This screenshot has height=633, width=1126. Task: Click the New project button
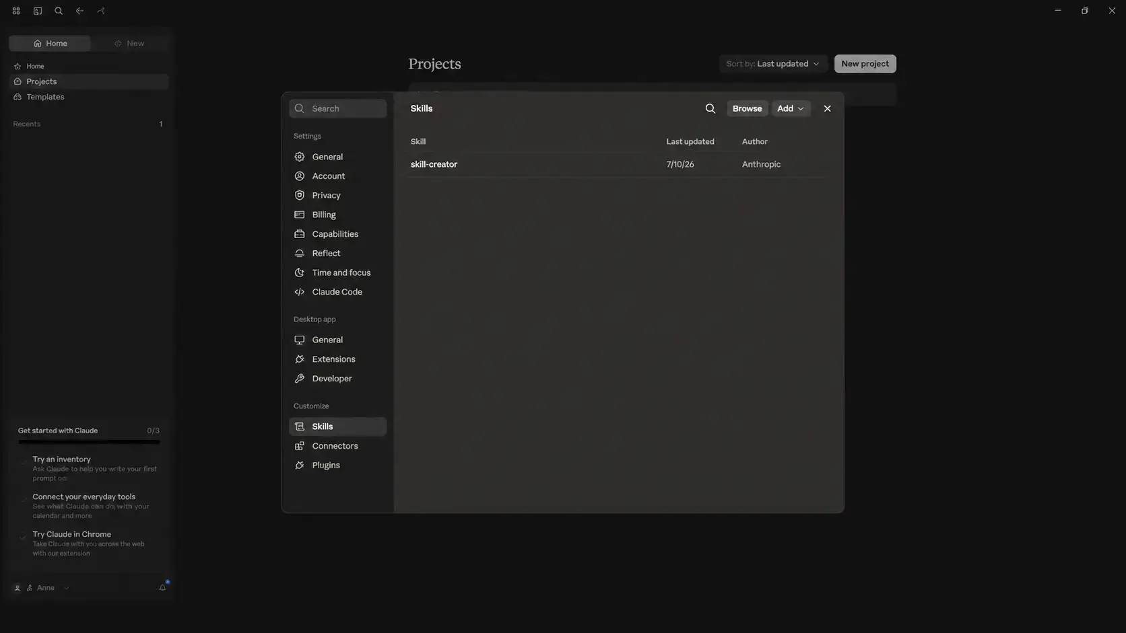(865, 64)
